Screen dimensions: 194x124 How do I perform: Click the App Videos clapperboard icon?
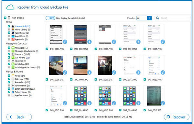13,36
